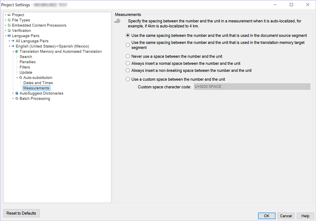316x221 pixels.
Task: Click the Verification icon in tree
Action: point(9,31)
